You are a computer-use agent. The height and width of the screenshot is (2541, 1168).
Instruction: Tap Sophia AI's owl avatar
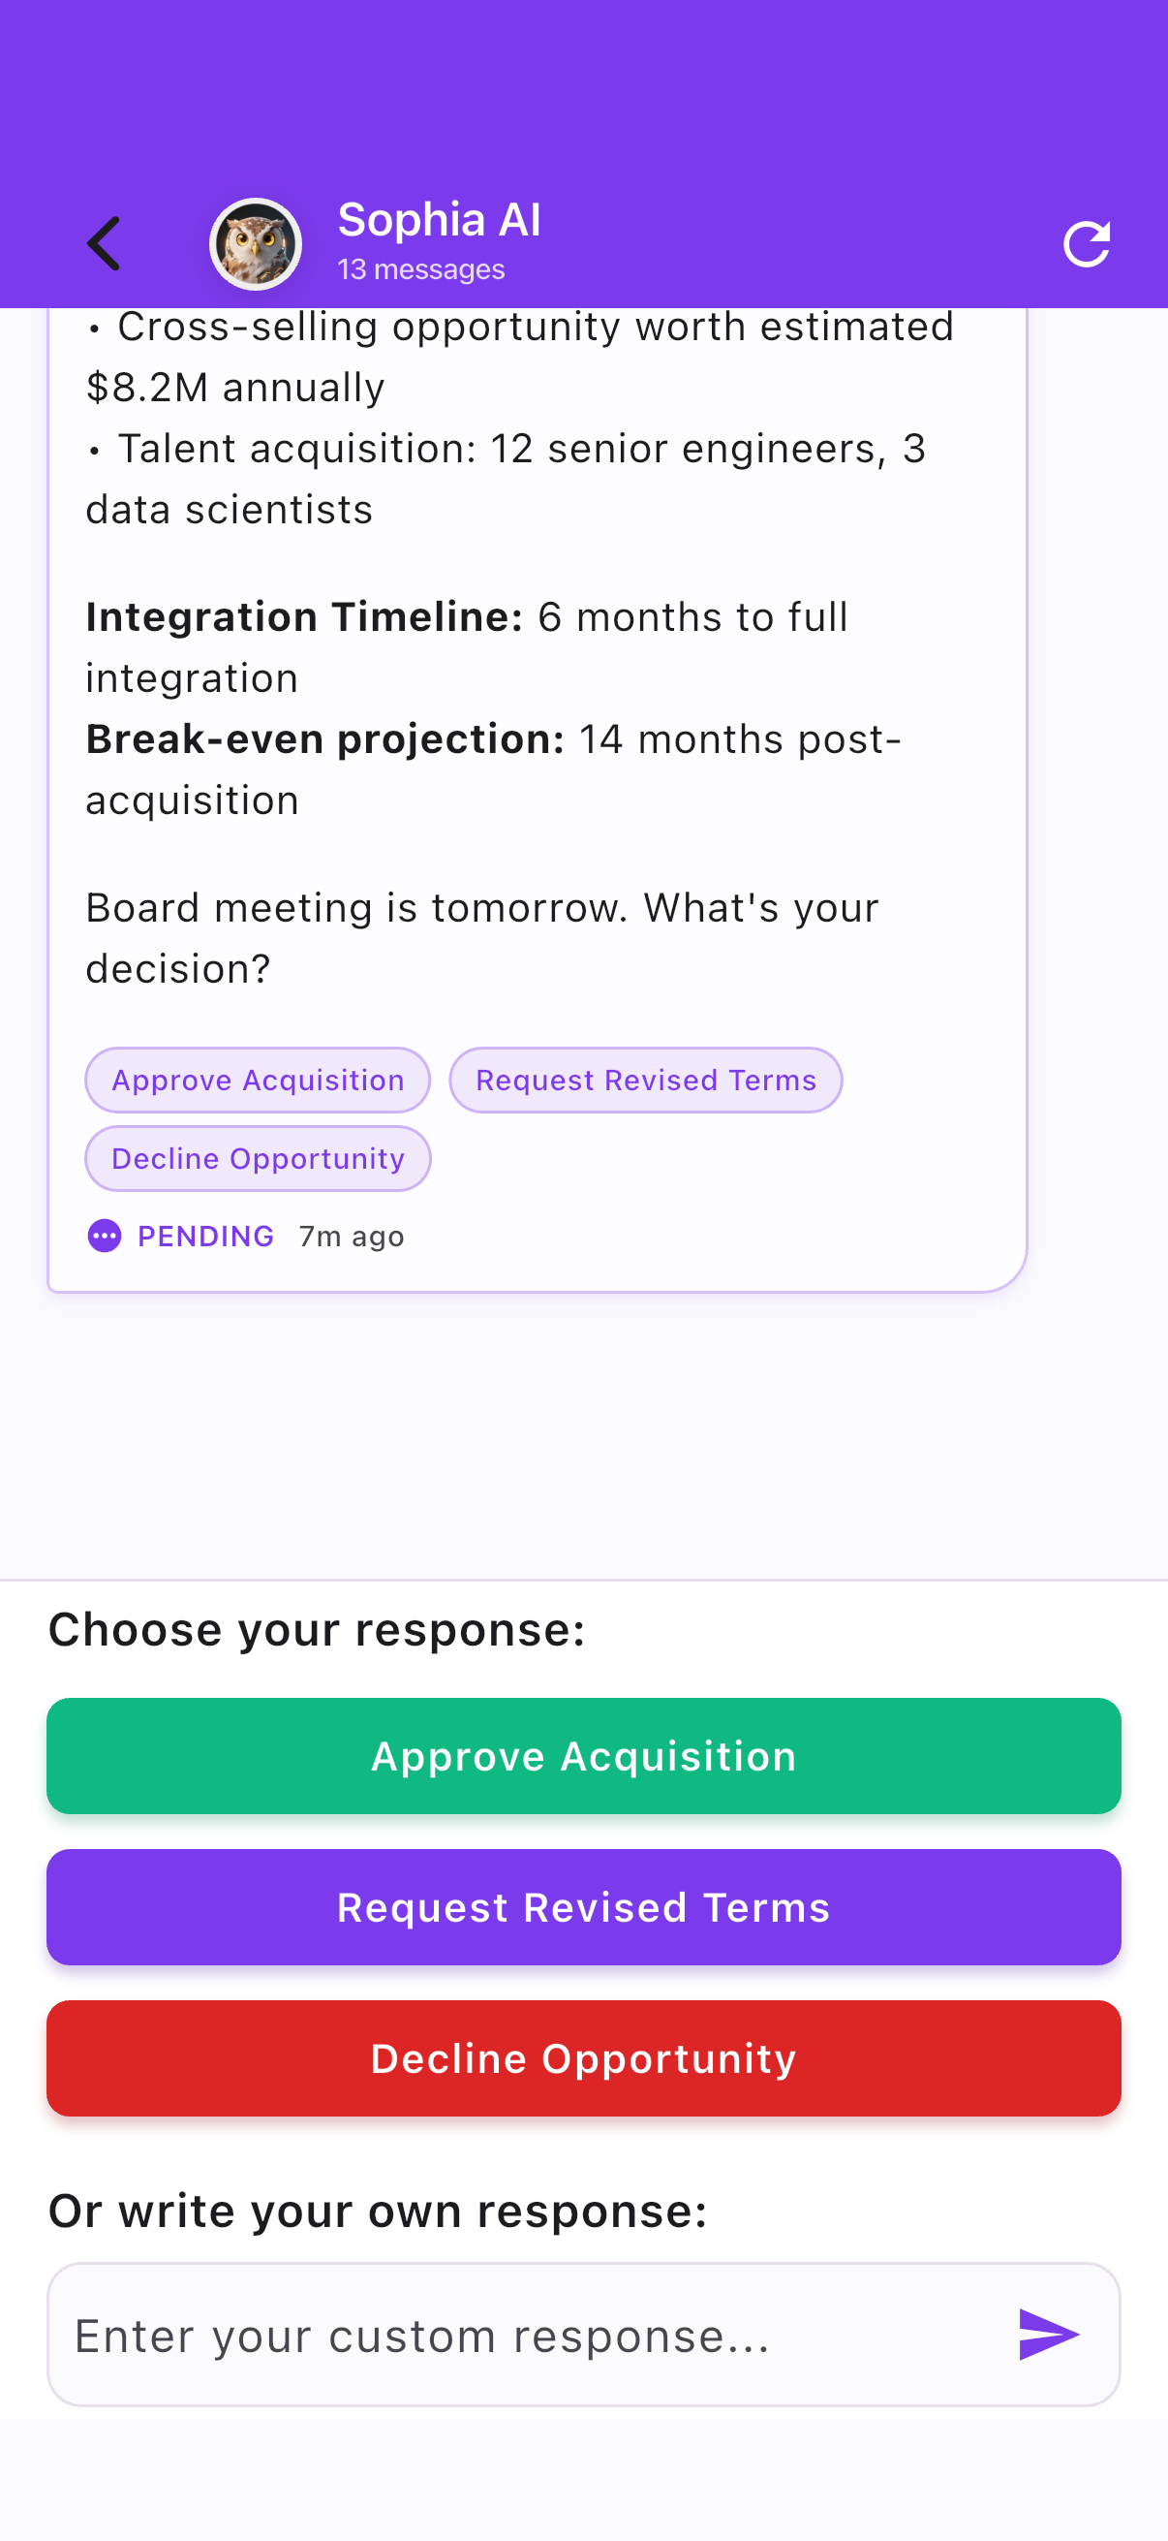pos(256,242)
